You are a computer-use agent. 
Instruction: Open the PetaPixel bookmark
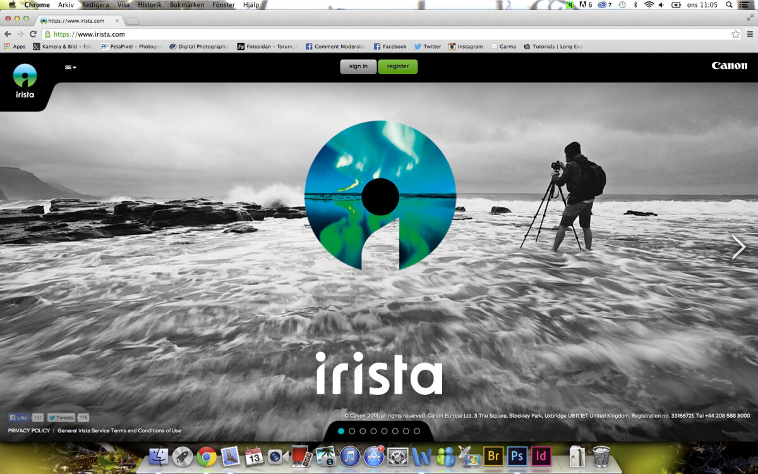[x=131, y=47]
